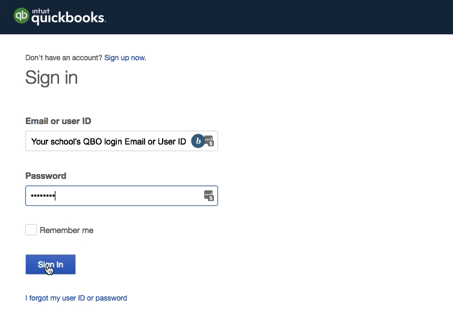Click the large Sign in heading
Image resolution: width=453 pixels, height=312 pixels.
[x=52, y=78]
